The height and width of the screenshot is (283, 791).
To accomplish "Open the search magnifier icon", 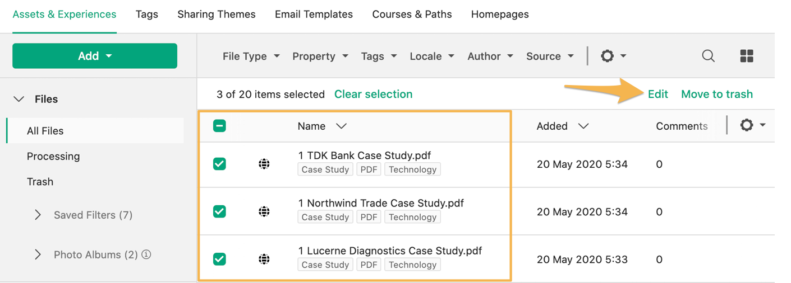I will [x=708, y=56].
